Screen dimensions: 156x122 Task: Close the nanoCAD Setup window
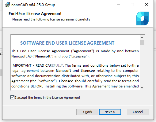click(146, 5)
